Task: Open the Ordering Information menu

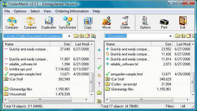Action: (x=72, y=11)
